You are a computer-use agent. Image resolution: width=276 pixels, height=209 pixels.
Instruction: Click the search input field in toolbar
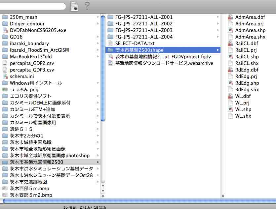click(33, 7)
